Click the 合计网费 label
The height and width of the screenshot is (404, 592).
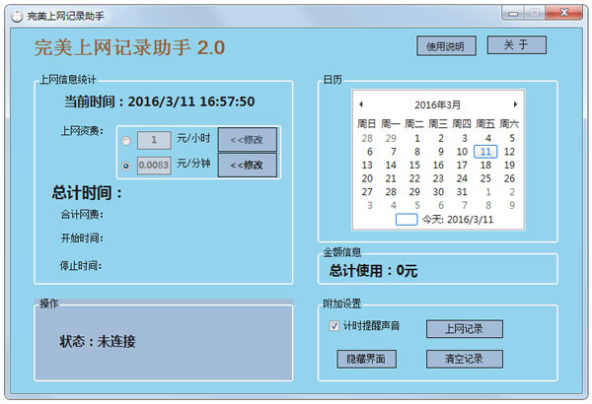[82, 215]
